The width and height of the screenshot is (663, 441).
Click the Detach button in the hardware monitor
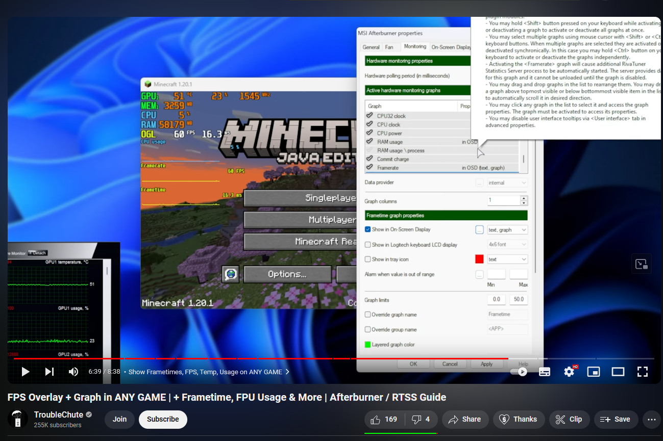point(37,253)
